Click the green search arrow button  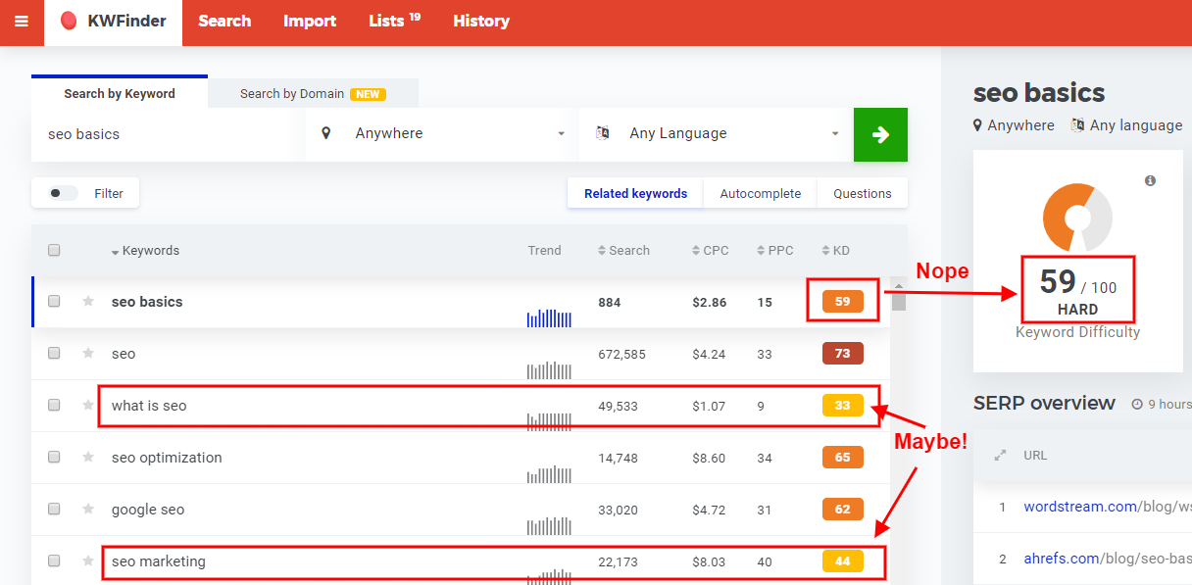880,135
